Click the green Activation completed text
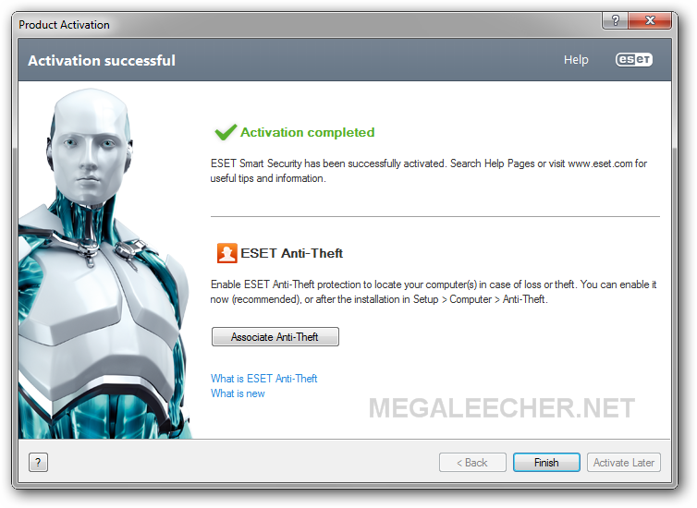The width and height of the screenshot is (697, 508). coord(308,132)
